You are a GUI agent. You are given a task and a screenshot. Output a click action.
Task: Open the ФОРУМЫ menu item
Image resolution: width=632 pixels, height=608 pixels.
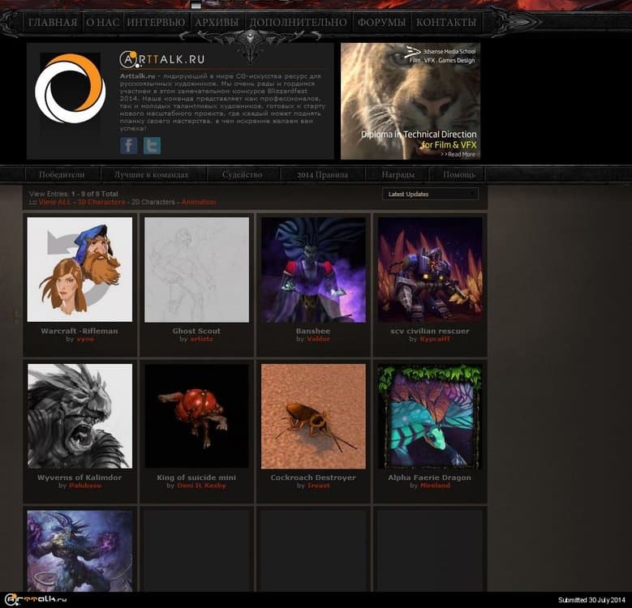pyautogui.click(x=381, y=22)
